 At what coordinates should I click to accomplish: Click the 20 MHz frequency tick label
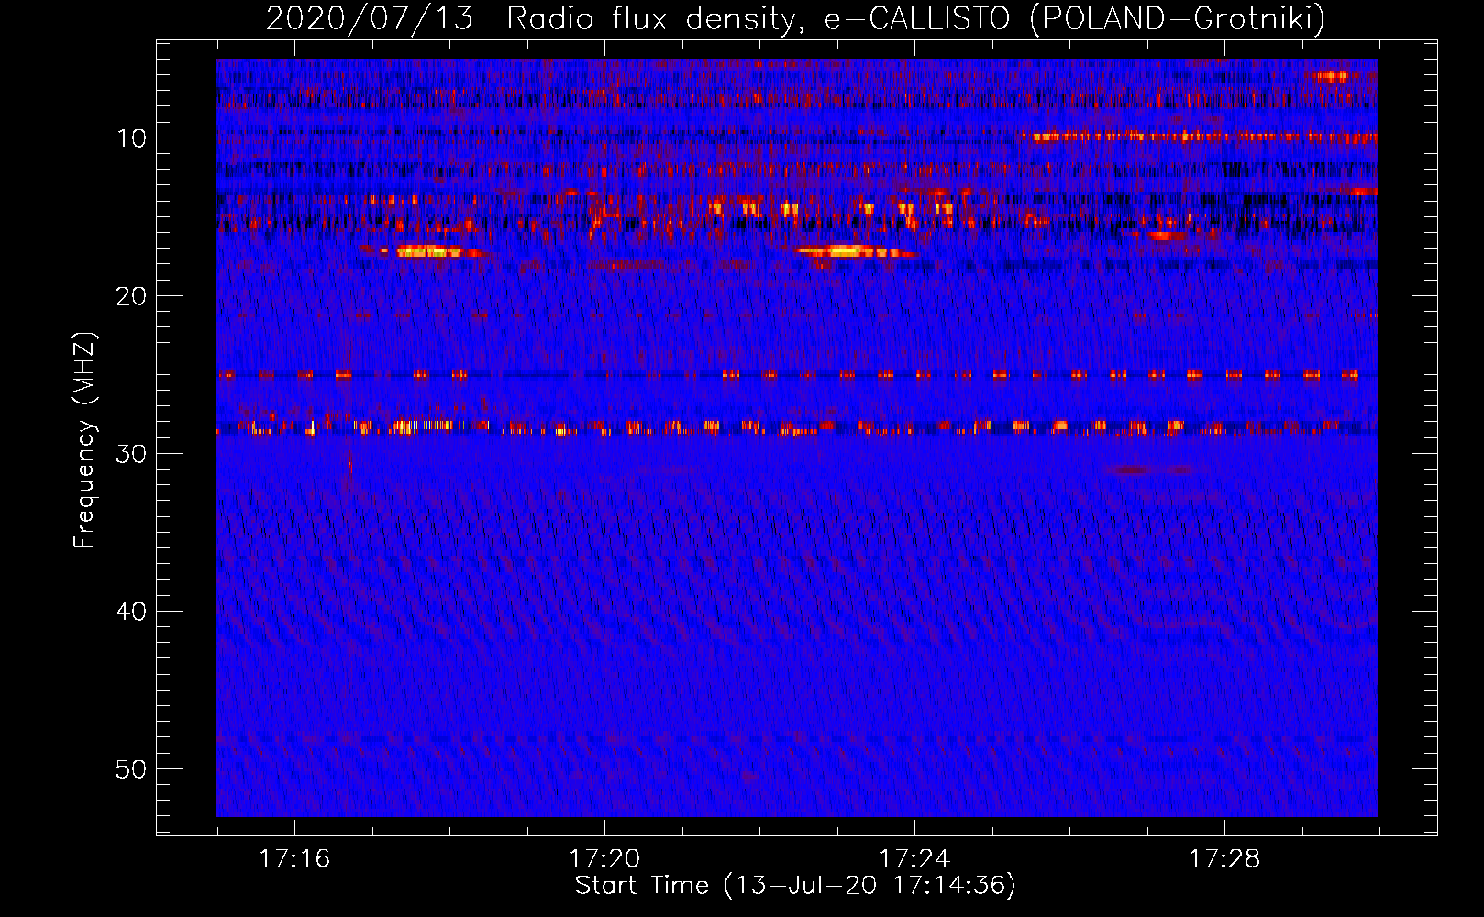coord(132,296)
